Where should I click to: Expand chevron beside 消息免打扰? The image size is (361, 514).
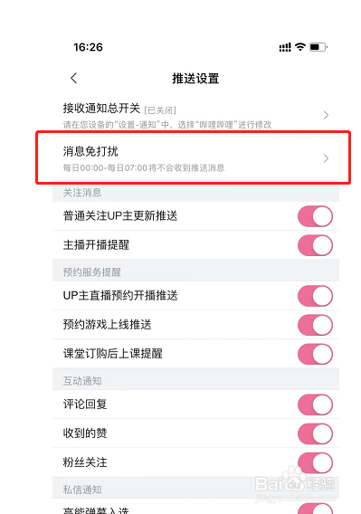[x=326, y=158]
